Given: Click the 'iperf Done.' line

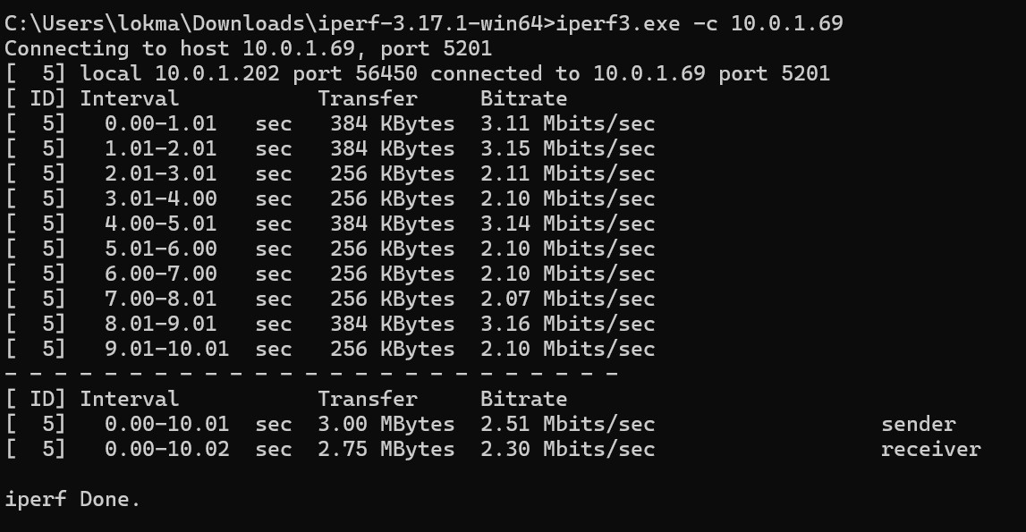Looking at the screenshot, I should click(72, 499).
